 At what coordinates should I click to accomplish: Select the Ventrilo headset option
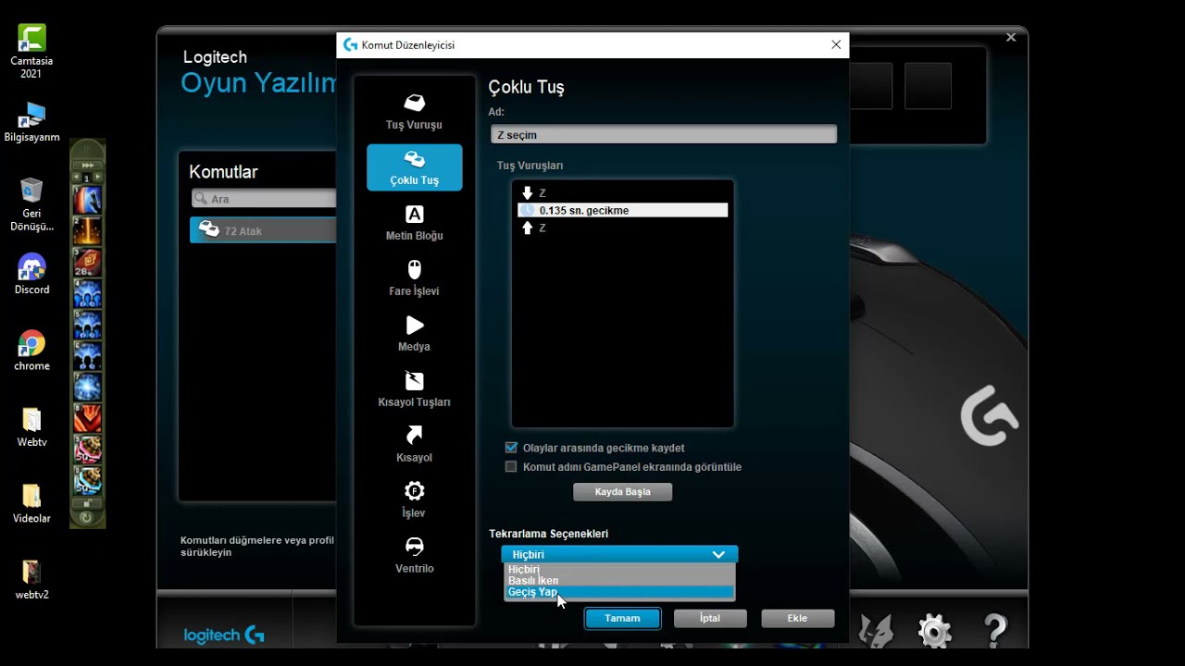pos(414,556)
